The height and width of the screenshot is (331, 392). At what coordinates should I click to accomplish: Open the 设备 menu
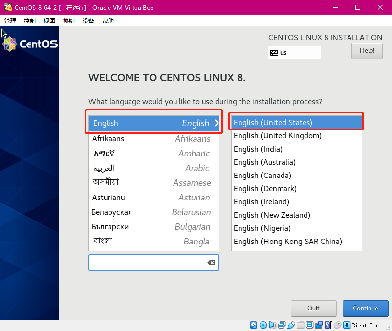[88, 21]
